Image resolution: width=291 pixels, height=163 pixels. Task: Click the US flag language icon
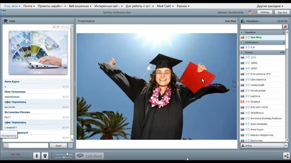(251, 12)
